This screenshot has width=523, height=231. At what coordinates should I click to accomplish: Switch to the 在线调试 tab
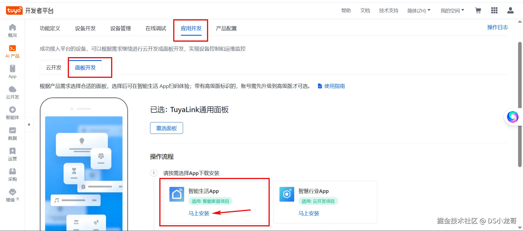pyautogui.click(x=156, y=28)
